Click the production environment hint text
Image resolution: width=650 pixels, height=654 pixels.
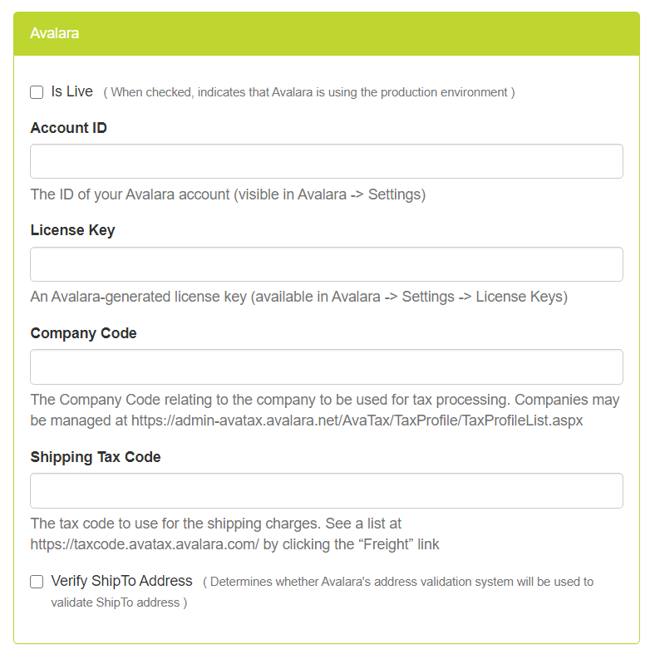pyautogui.click(x=309, y=92)
